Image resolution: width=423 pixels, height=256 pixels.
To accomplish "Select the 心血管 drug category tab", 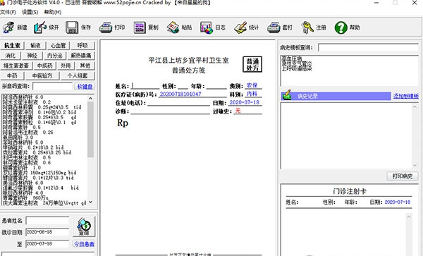I will point(58,45).
